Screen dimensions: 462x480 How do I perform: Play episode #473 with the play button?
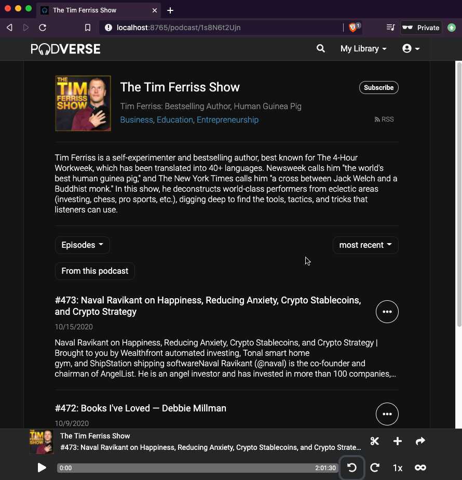(42, 468)
